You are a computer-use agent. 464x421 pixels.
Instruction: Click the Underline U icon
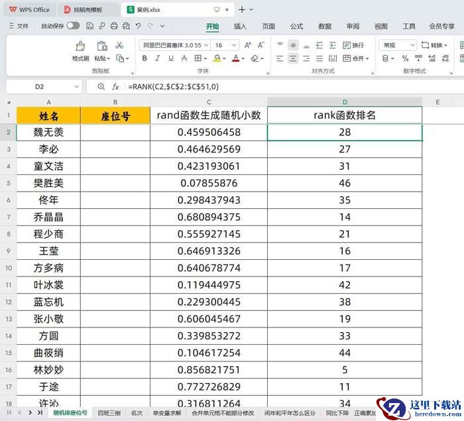pyautogui.click(x=170, y=59)
